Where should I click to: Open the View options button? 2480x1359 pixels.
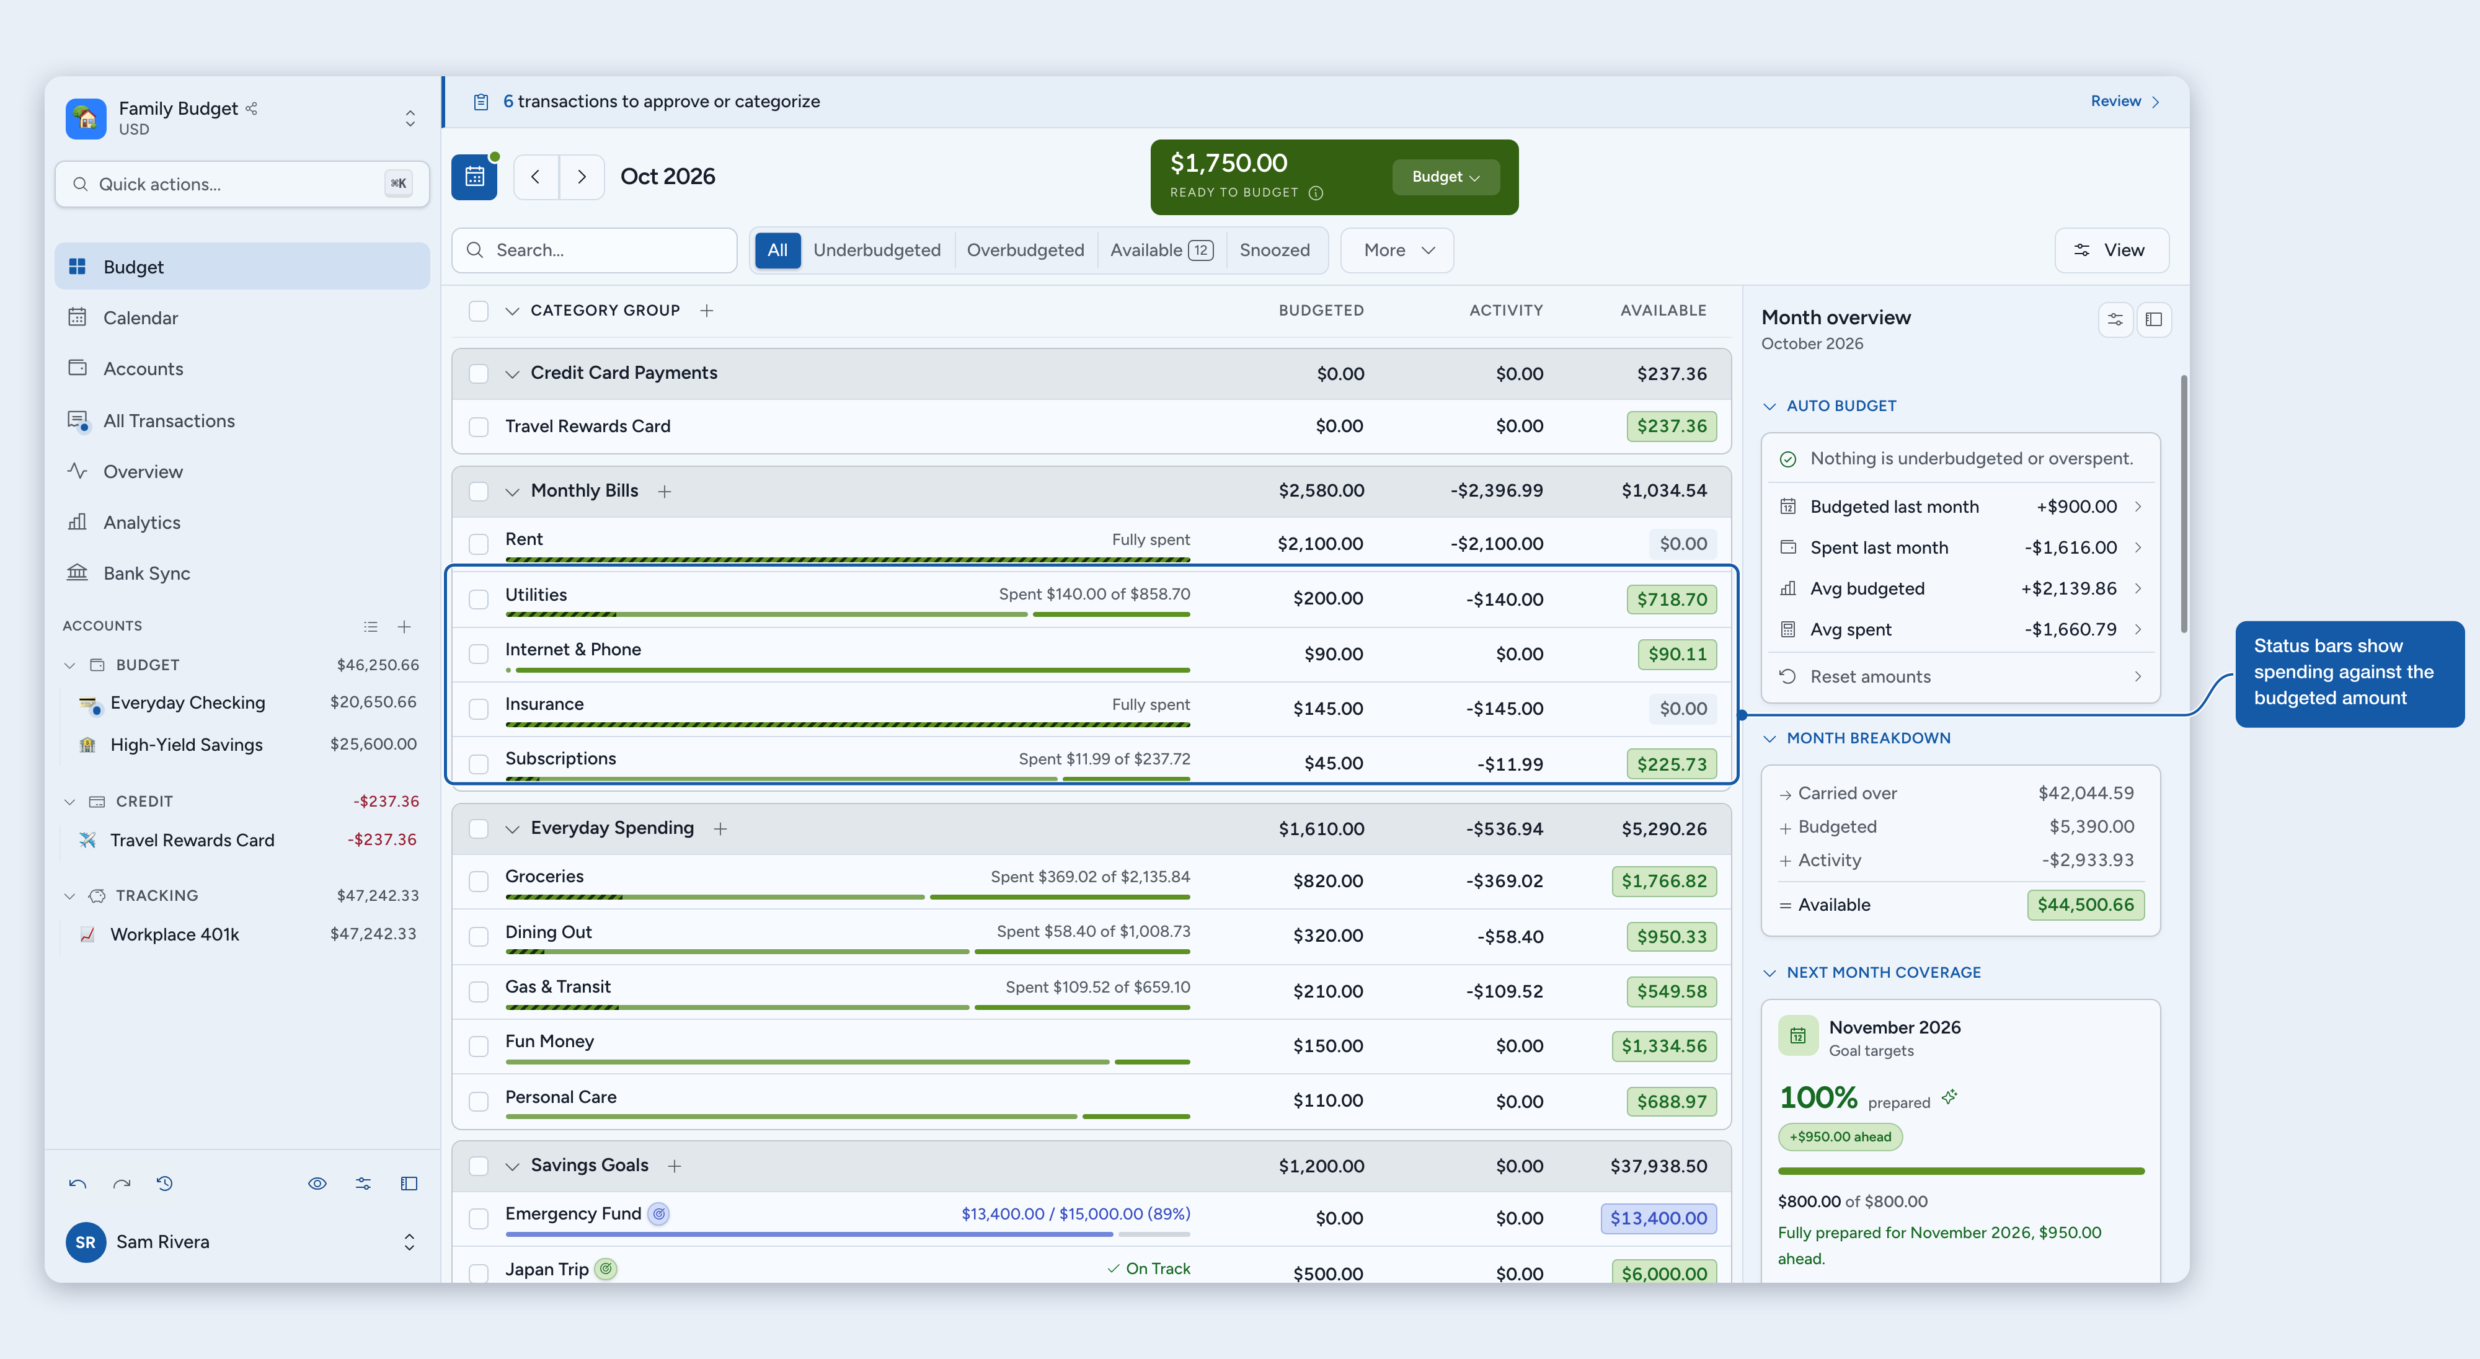[x=2111, y=250]
